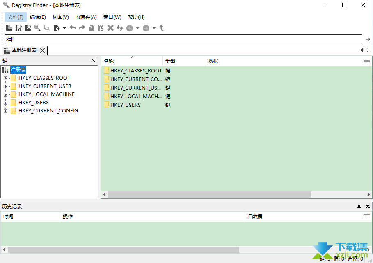373x263 pixels.
Task: Close the 键 tree panel
Action: coord(93,61)
